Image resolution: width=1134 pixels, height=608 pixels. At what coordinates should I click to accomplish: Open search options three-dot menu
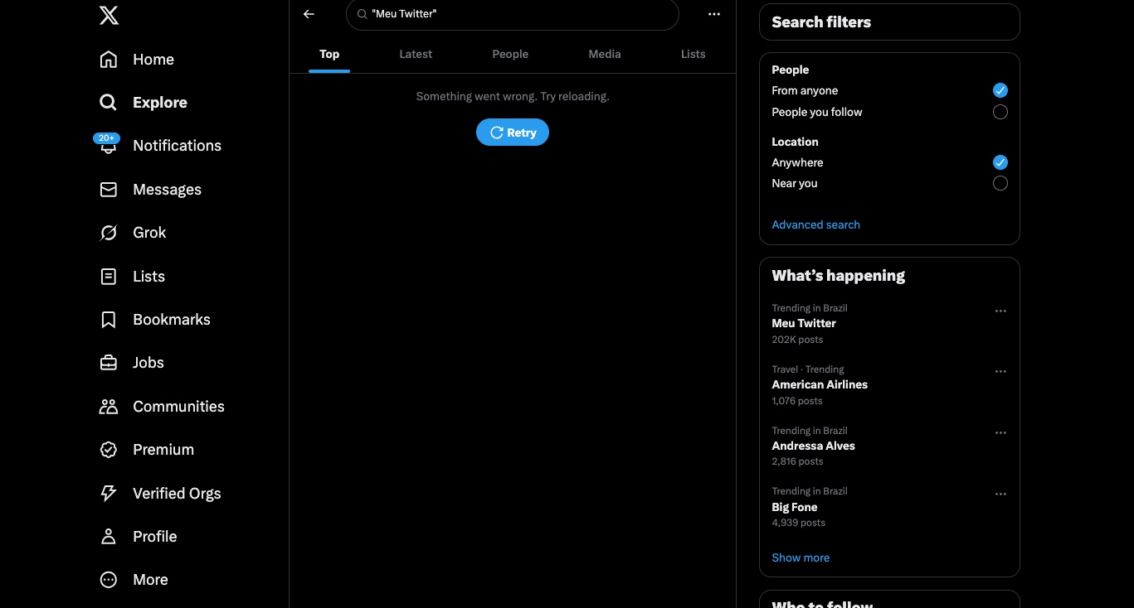pos(713,14)
